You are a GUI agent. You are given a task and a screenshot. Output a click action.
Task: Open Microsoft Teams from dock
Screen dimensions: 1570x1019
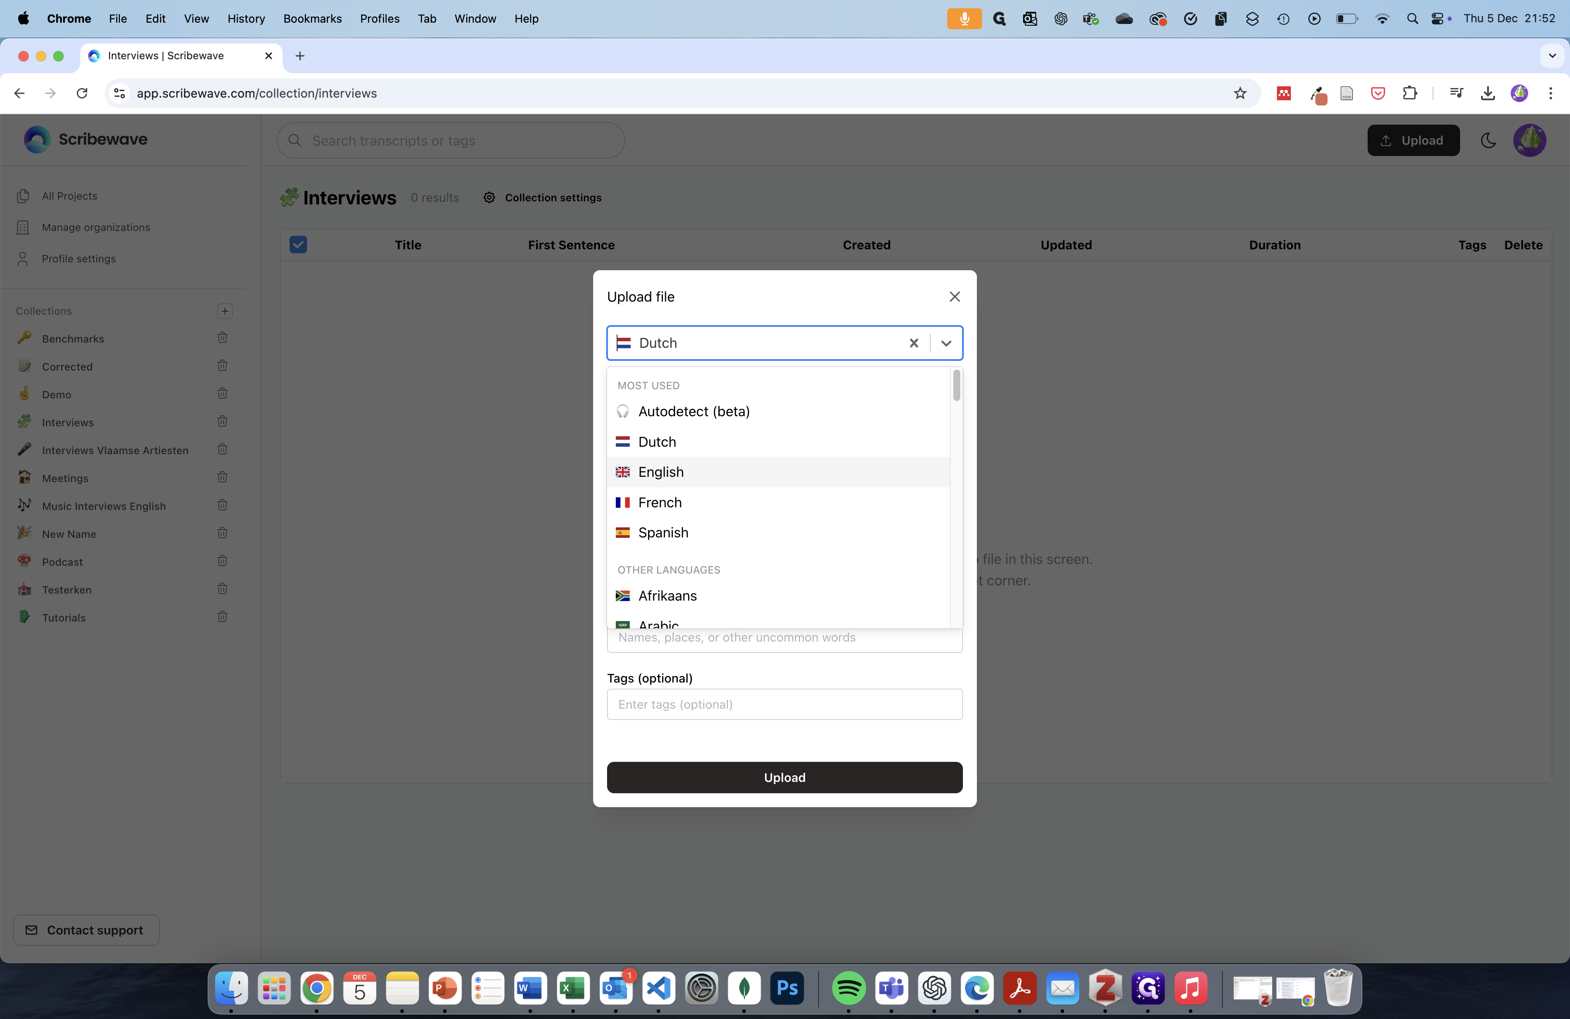[x=891, y=988]
